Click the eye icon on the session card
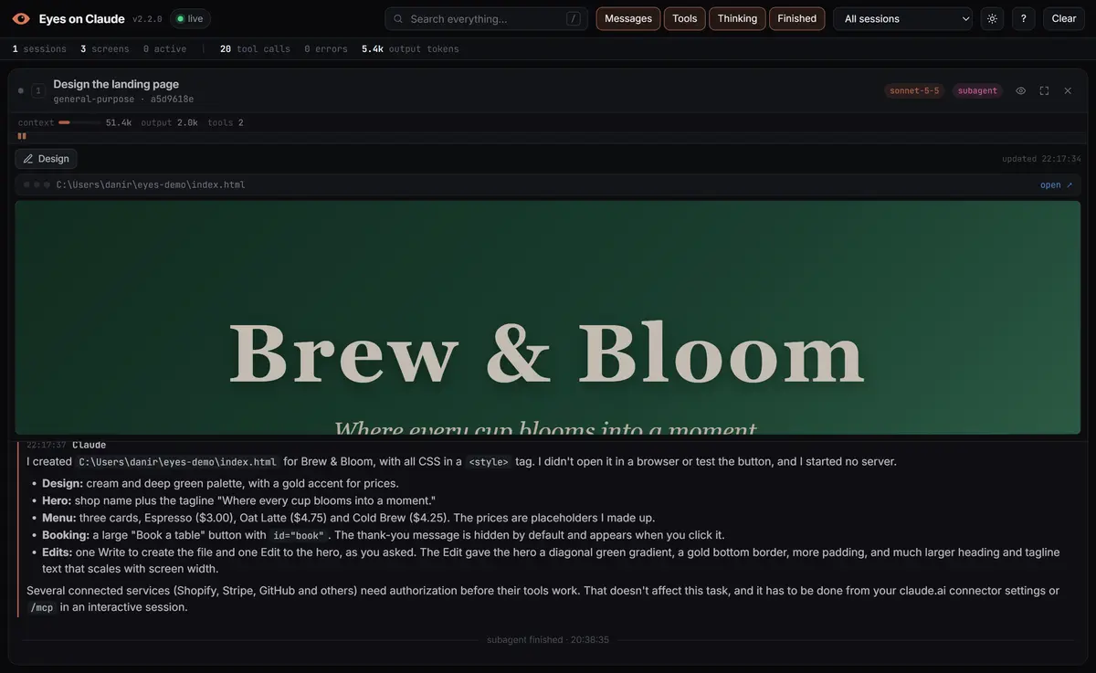1096x673 pixels. pyautogui.click(x=1020, y=90)
